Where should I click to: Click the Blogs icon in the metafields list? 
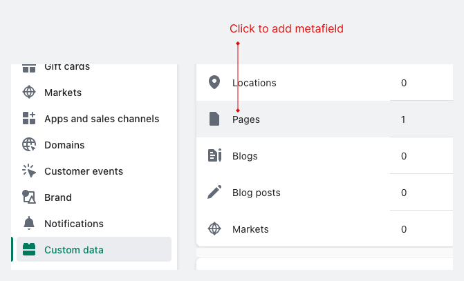(x=214, y=156)
